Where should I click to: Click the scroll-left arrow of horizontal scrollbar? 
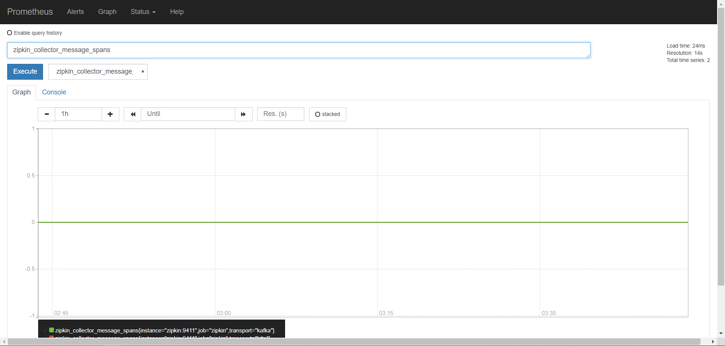pos(4,342)
